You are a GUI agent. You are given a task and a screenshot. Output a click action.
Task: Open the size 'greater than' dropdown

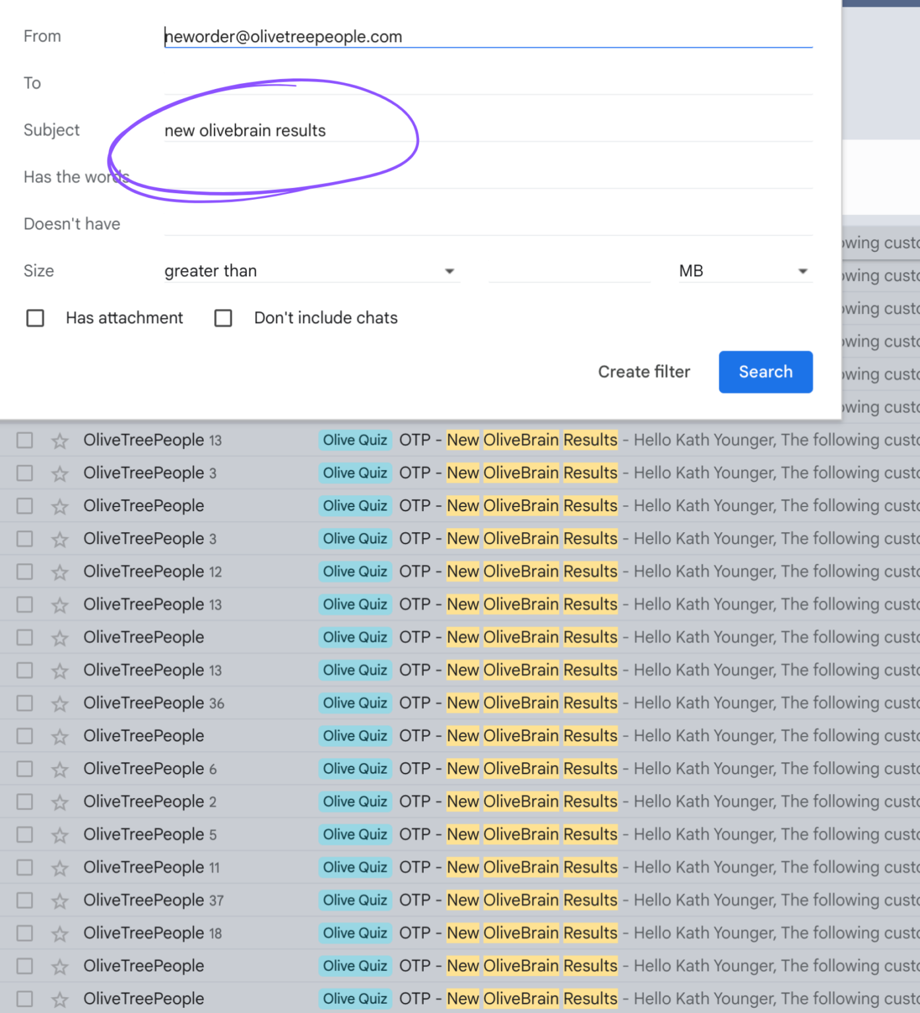pos(310,271)
